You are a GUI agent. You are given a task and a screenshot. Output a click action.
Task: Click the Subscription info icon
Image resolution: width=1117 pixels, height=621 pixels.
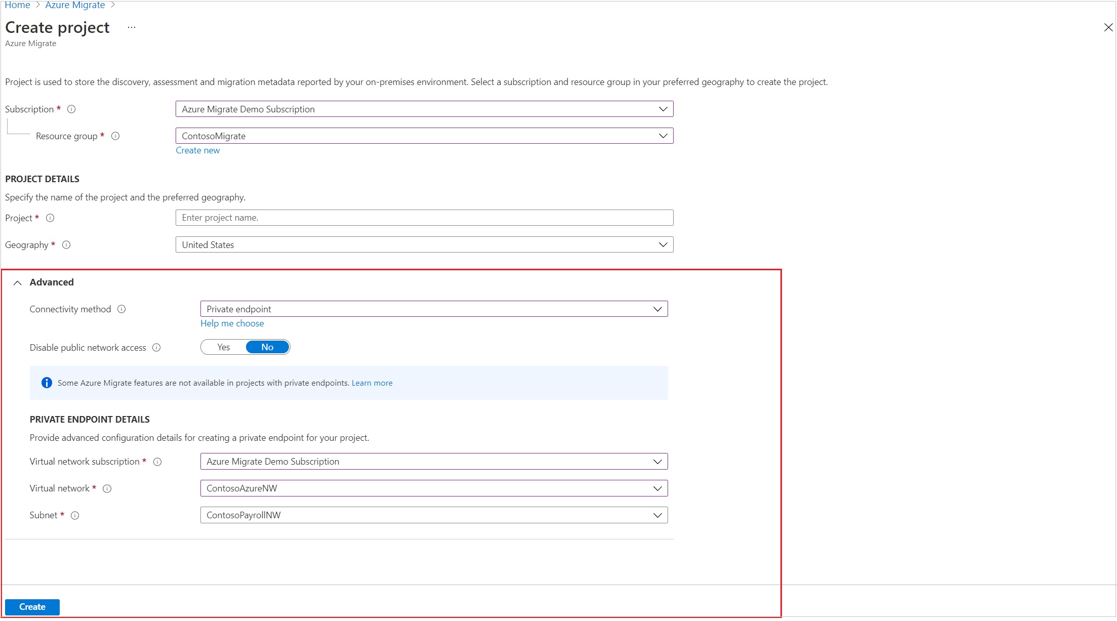(71, 109)
